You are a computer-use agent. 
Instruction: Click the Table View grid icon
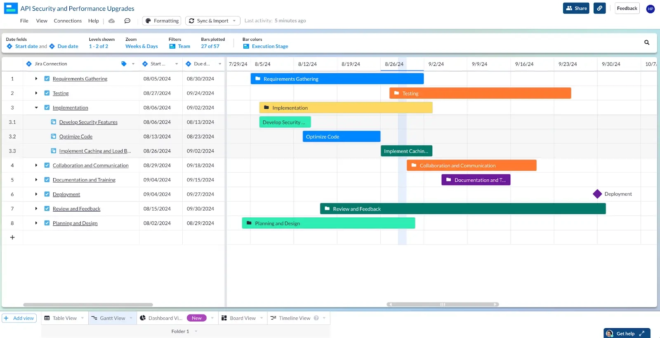tap(47, 318)
